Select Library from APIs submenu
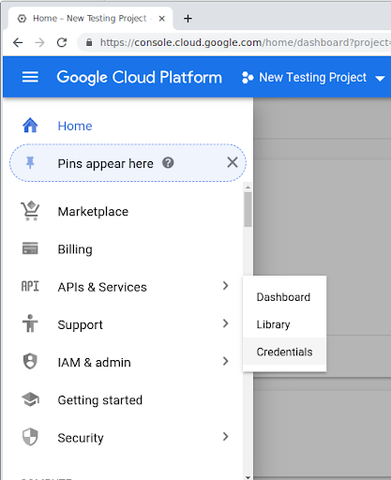 [284, 324]
